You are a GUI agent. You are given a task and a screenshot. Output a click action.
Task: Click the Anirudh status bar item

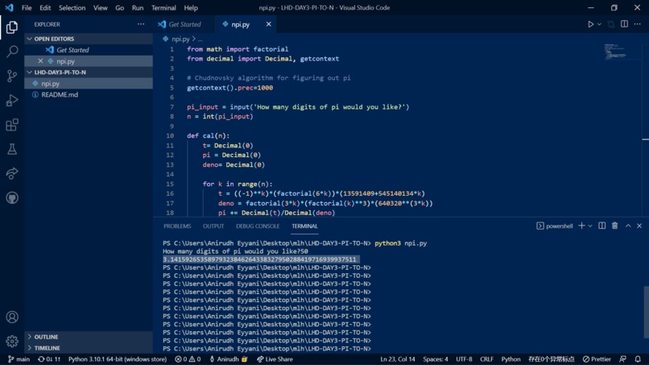pyautogui.click(x=229, y=359)
